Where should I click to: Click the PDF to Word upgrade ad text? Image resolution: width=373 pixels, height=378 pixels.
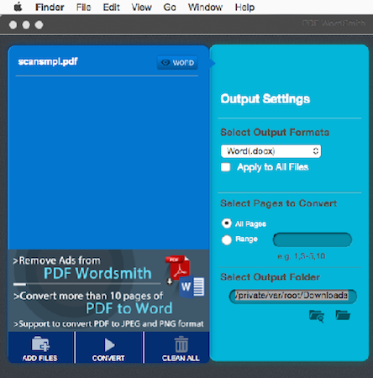pyautogui.click(x=129, y=308)
